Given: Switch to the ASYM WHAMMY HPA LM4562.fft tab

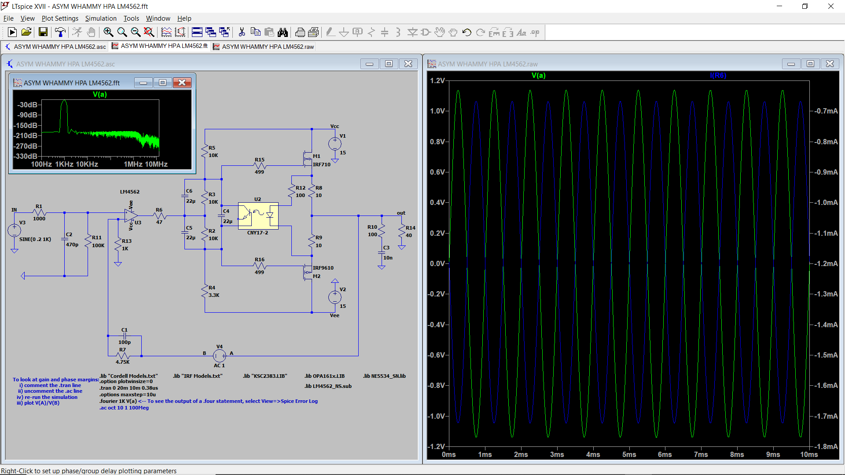Looking at the screenshot, I should (160, 46).
